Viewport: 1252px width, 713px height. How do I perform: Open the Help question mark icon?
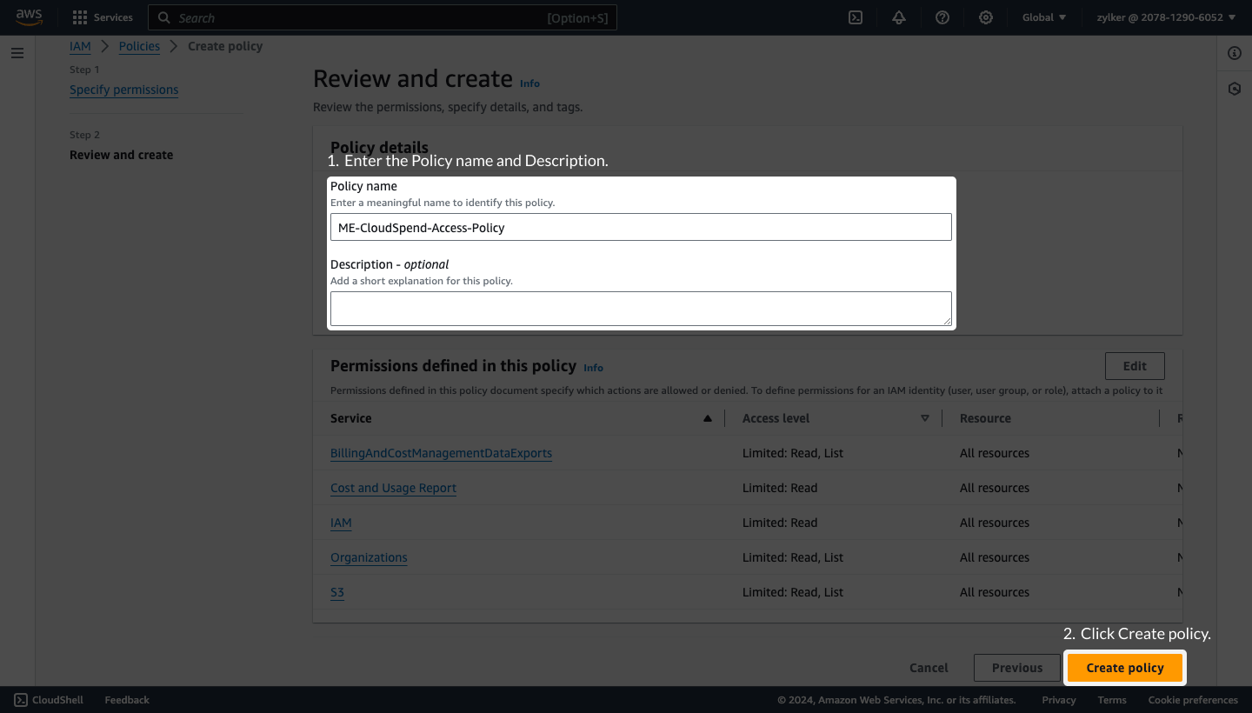(942, 17)
